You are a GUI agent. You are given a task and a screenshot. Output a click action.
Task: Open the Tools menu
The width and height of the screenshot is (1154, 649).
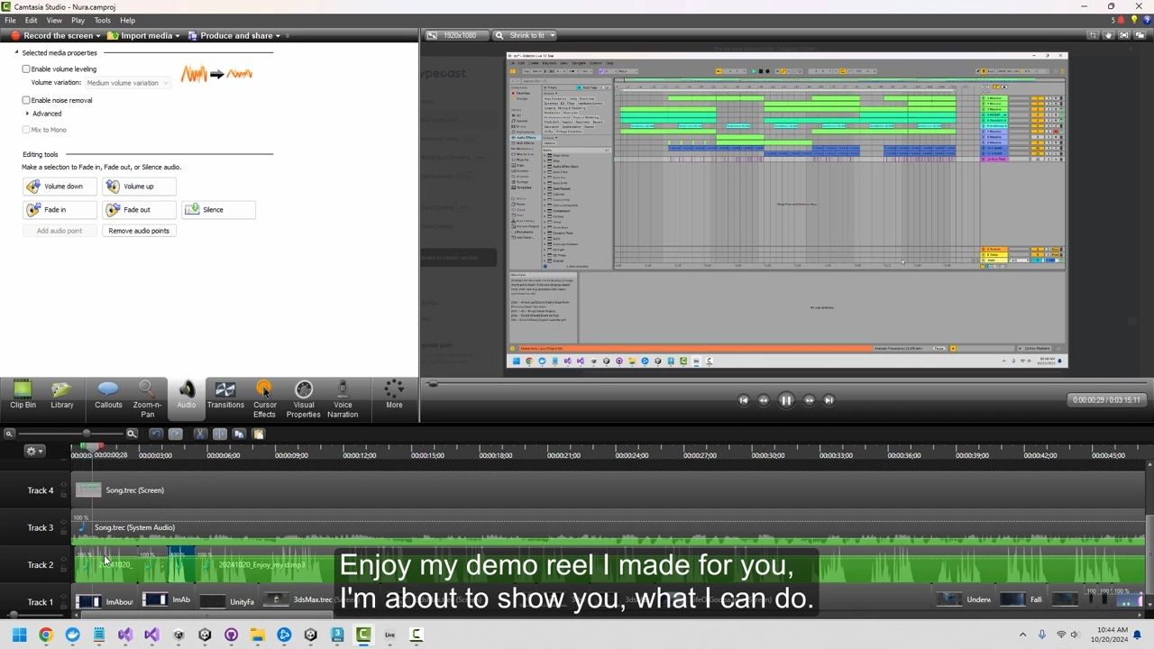102,20
